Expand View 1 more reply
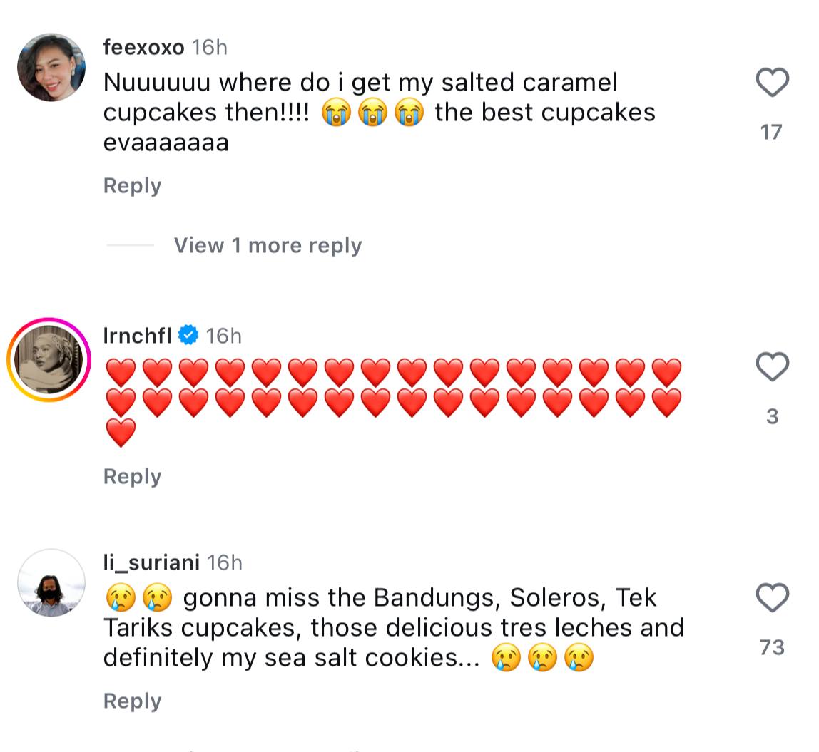Screen dimensions: 819x752 pyautogui.click(x=268, y=245)
